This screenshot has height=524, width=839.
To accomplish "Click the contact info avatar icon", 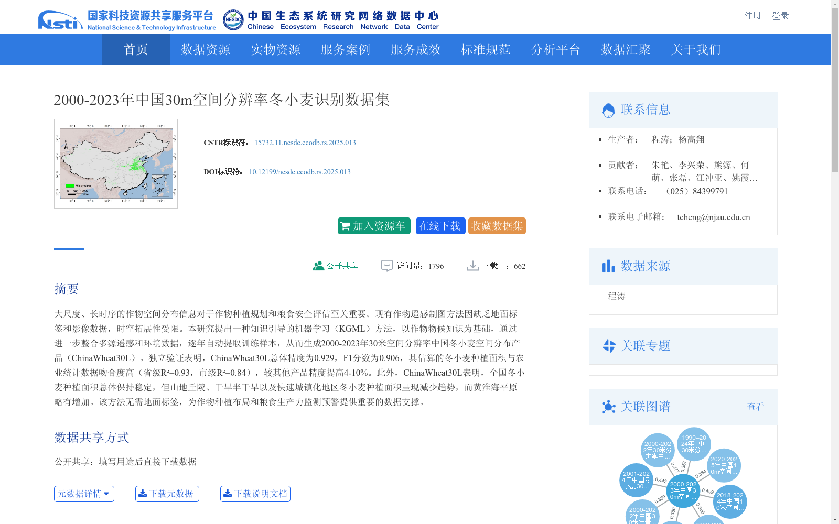I will (608, 110).
